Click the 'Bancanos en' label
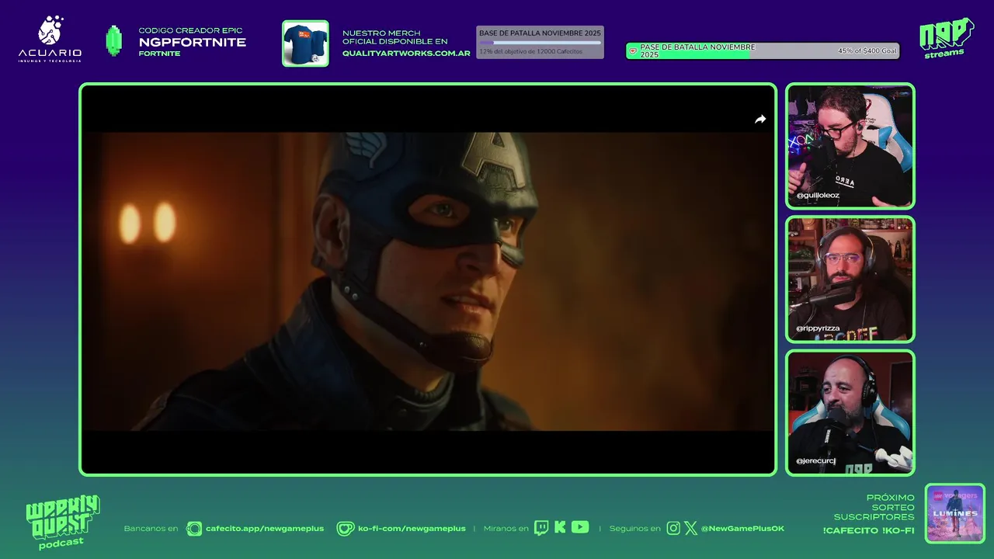The height and width of the screenshot is (559, 994). point(151,529)
